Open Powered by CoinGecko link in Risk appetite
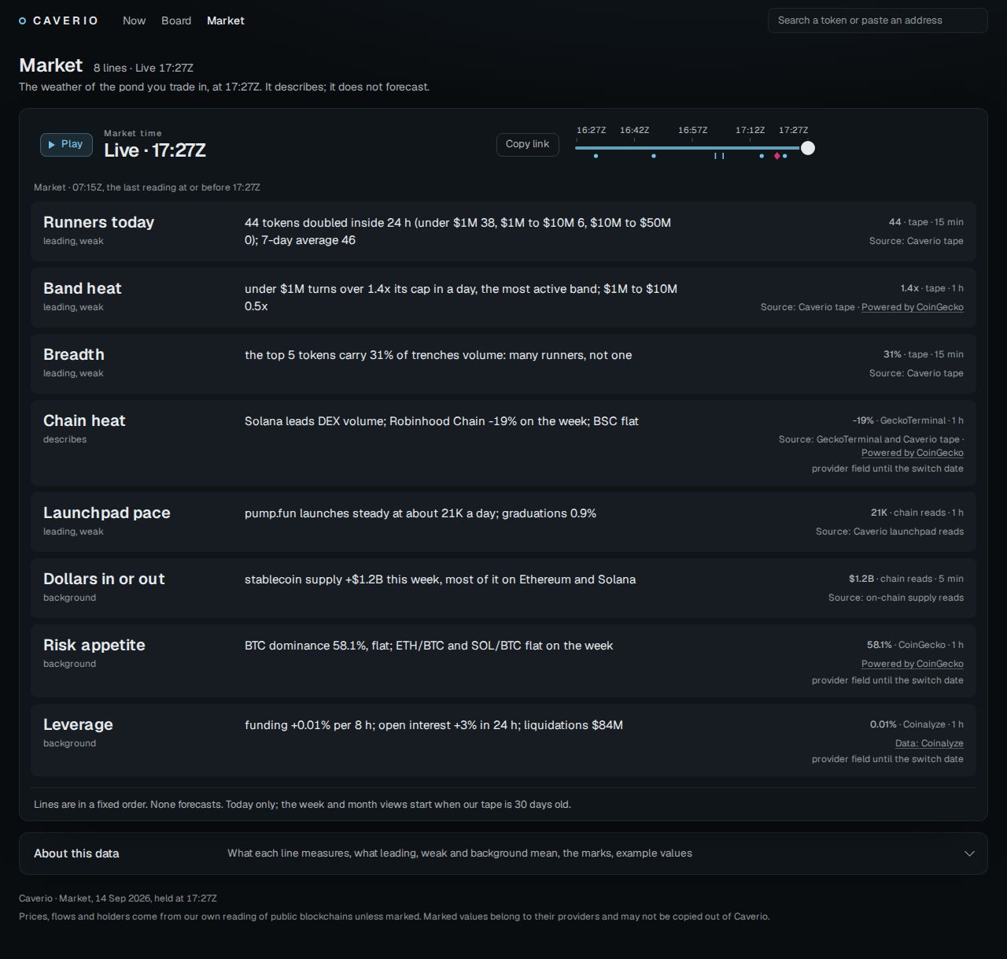The height and width of the screenshot is (959, 1007). coord(912,664)
